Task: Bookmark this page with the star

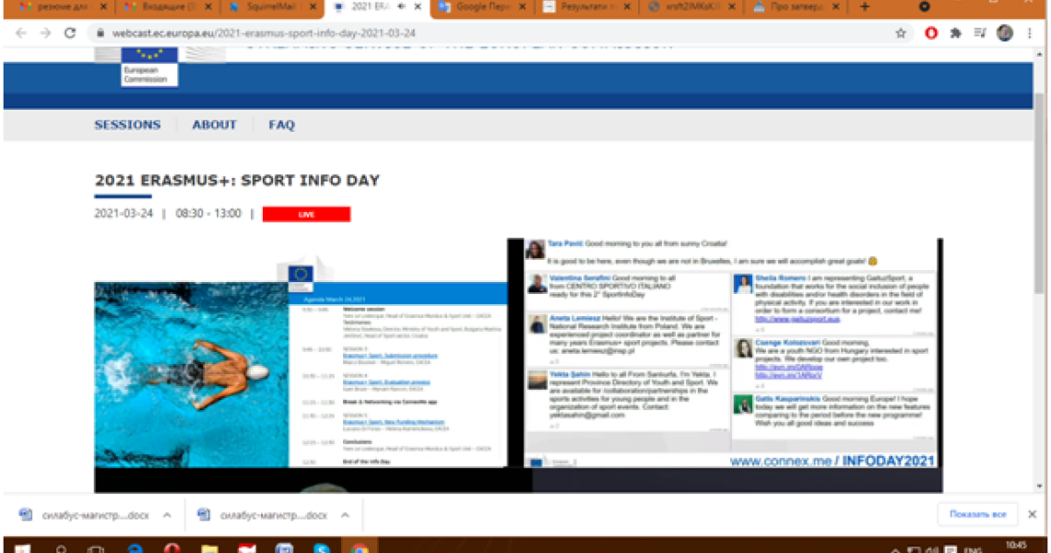Action: pyautogui.click(x=900, y=33)
